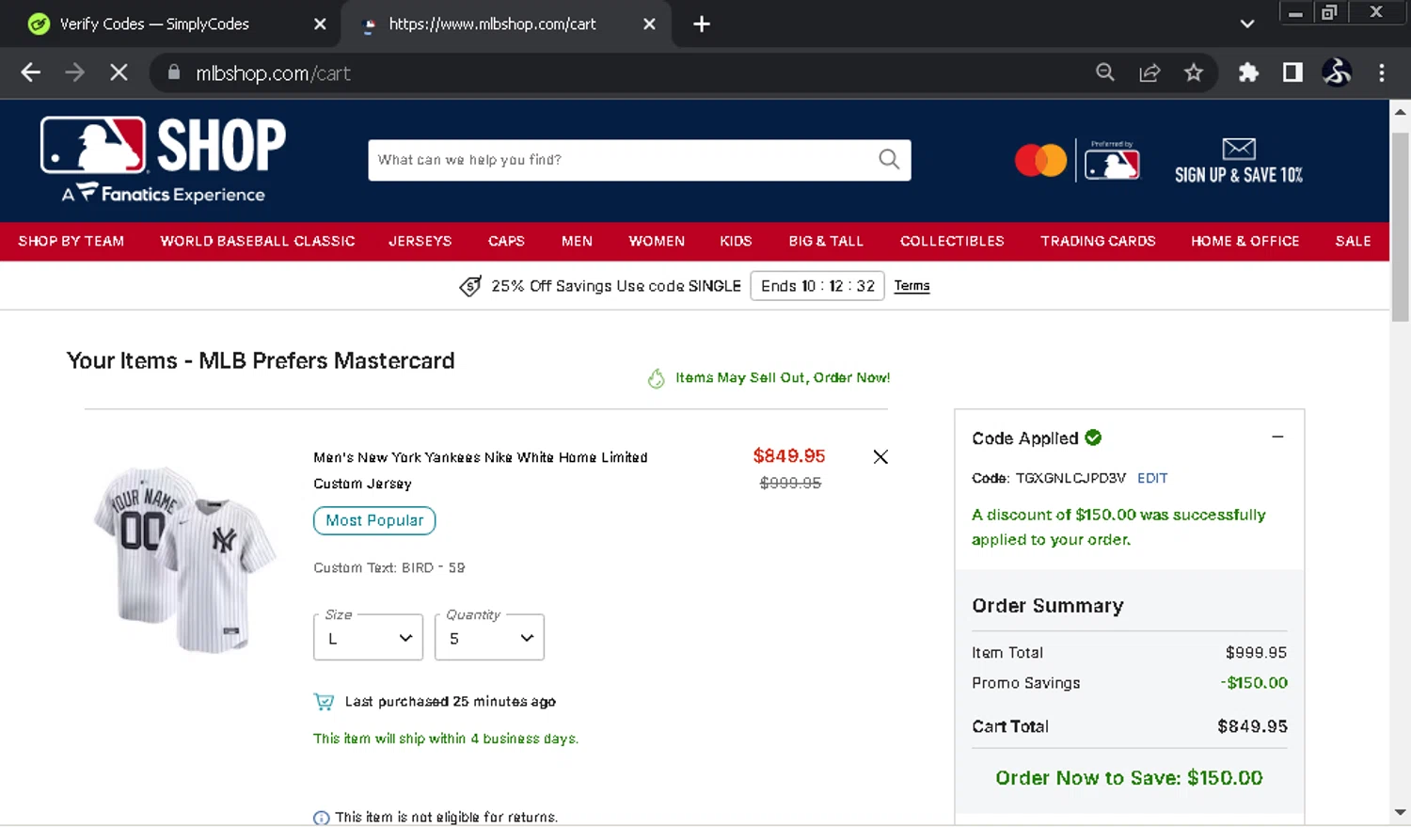Click the Promo Savings -$150.00 value
This screenshot has height=827, width=1411.
pyautogui.click(x=1254, y=683)
